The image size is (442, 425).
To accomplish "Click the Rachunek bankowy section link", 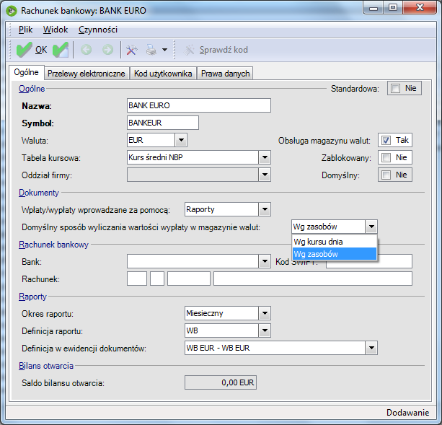I will [x=53, y=245].
